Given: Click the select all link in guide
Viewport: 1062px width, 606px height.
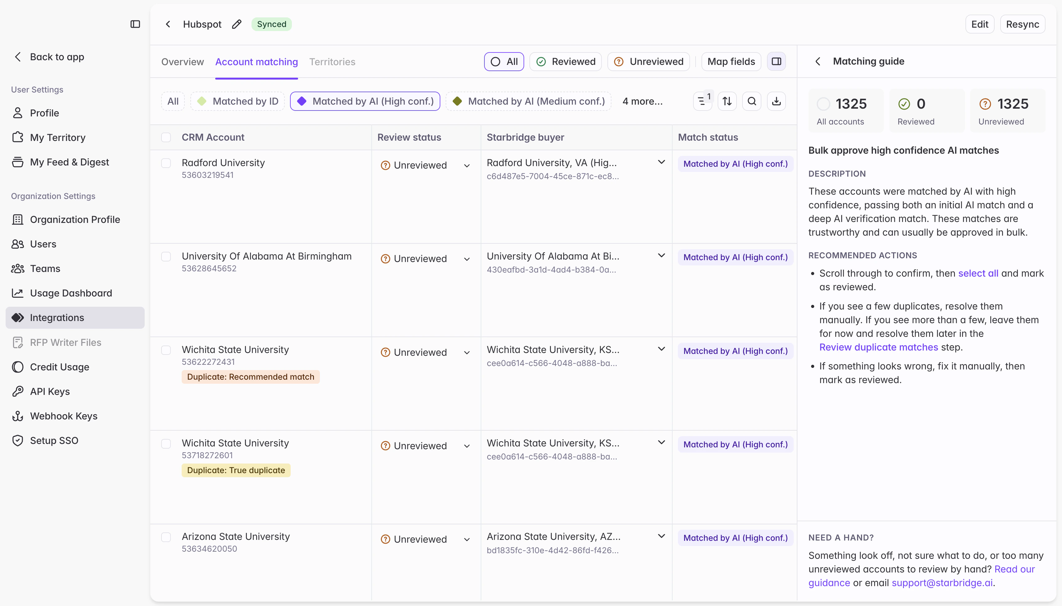Looking at the screenshot, I should (x=978, y=273).
